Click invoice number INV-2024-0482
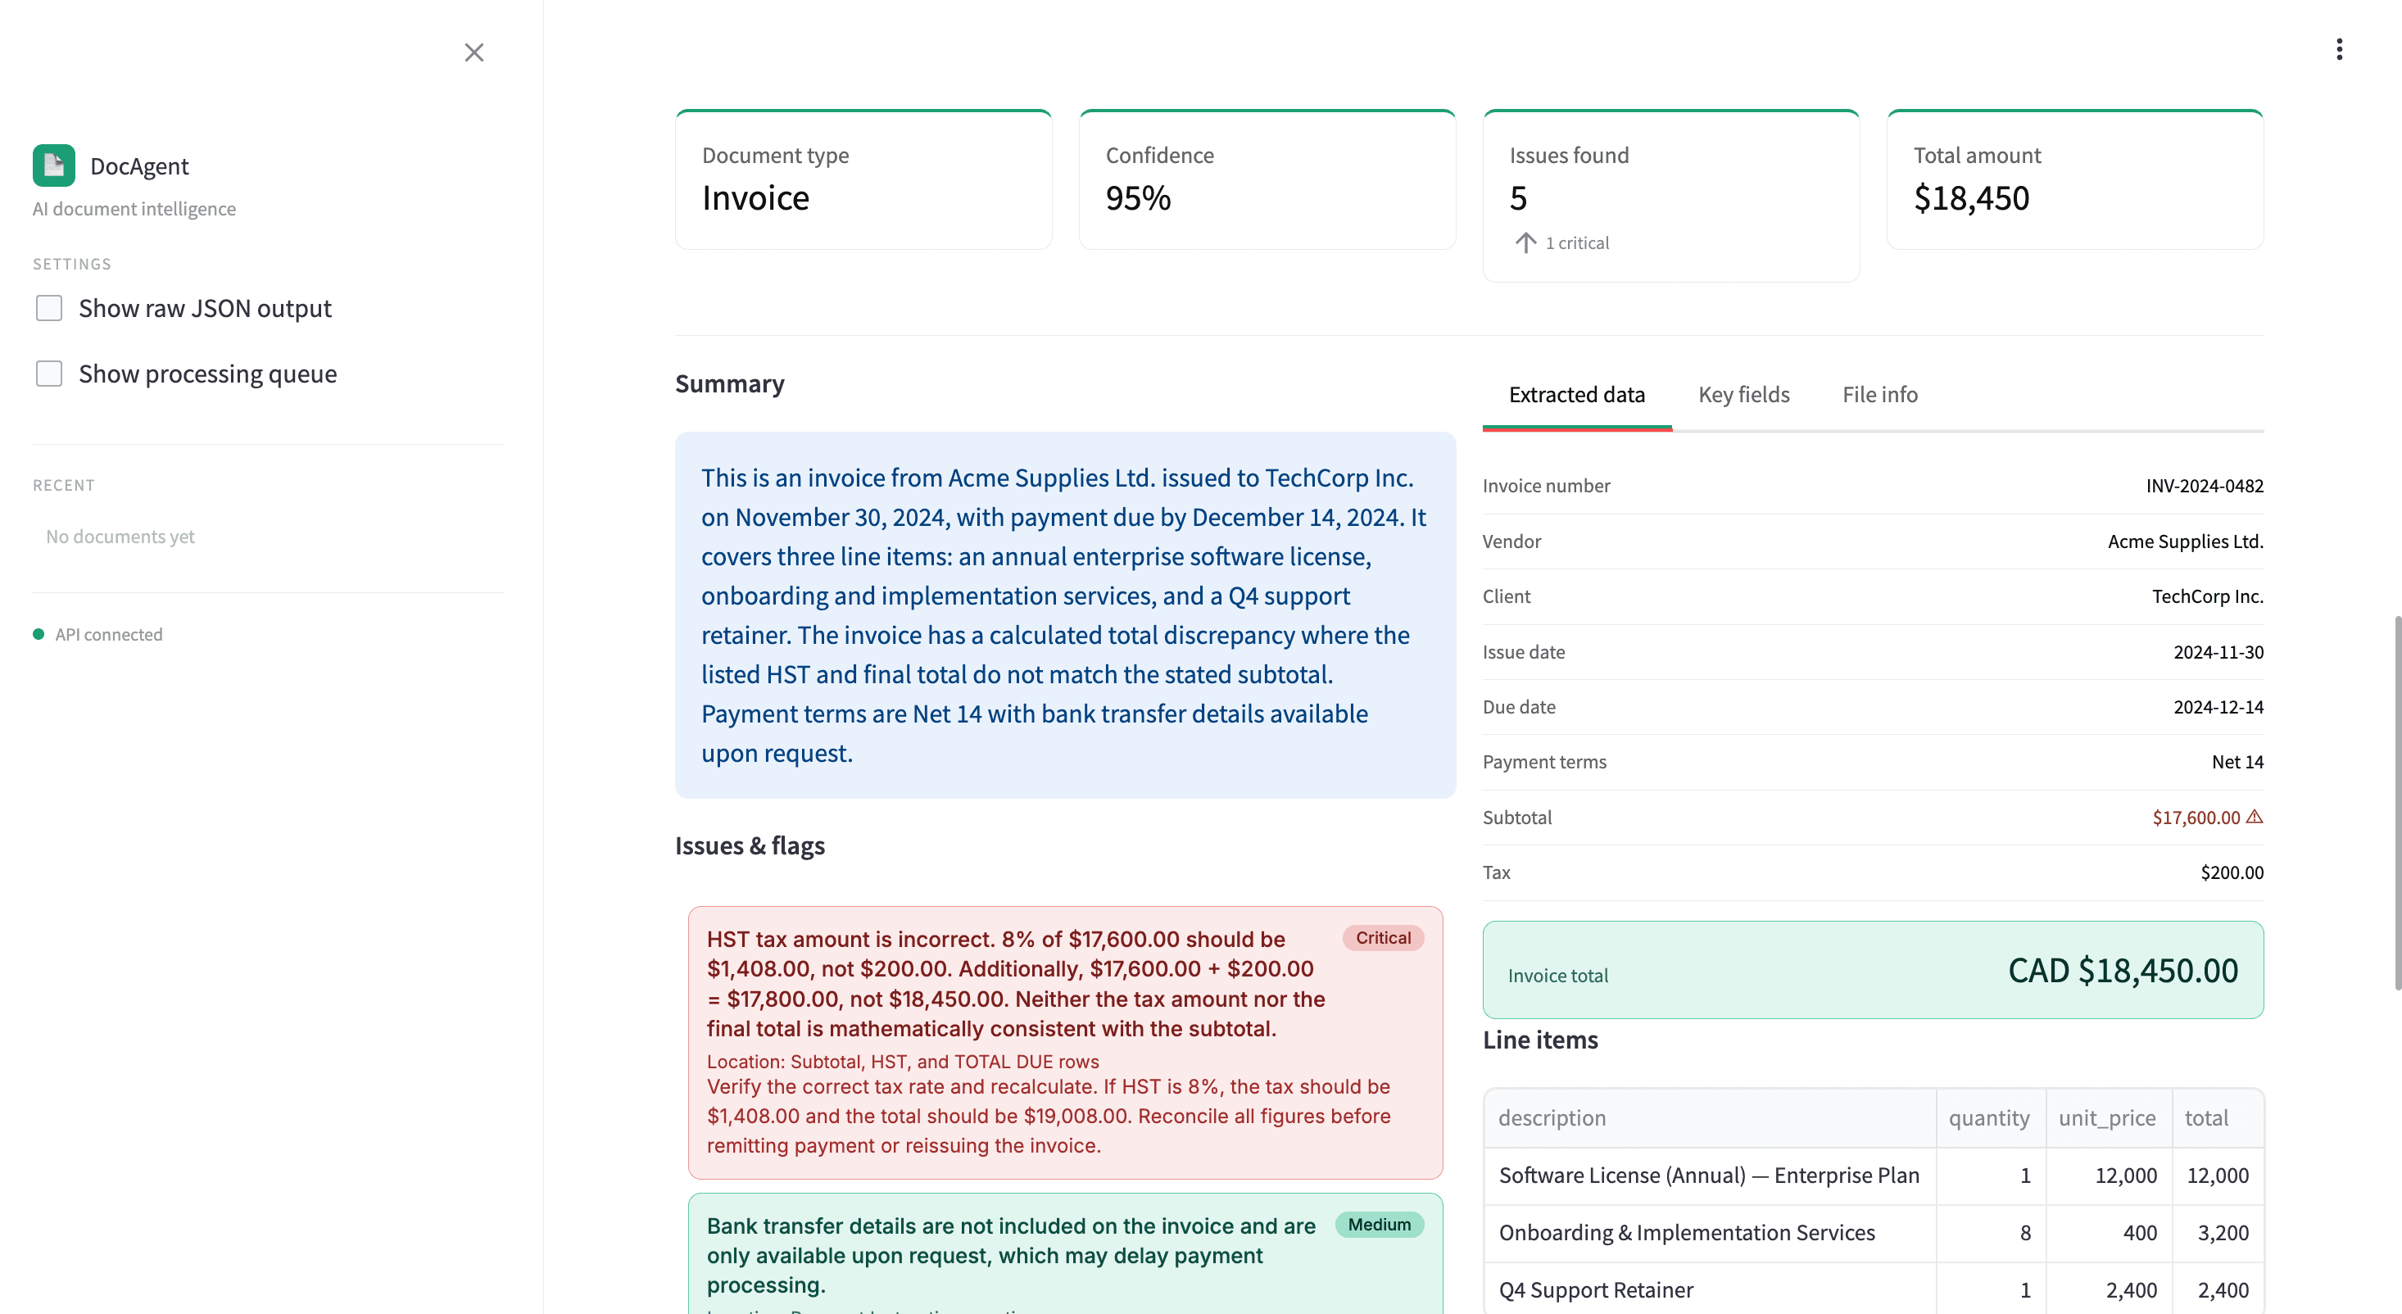Viewport: 2402px width, 1314px height. 2205,485
